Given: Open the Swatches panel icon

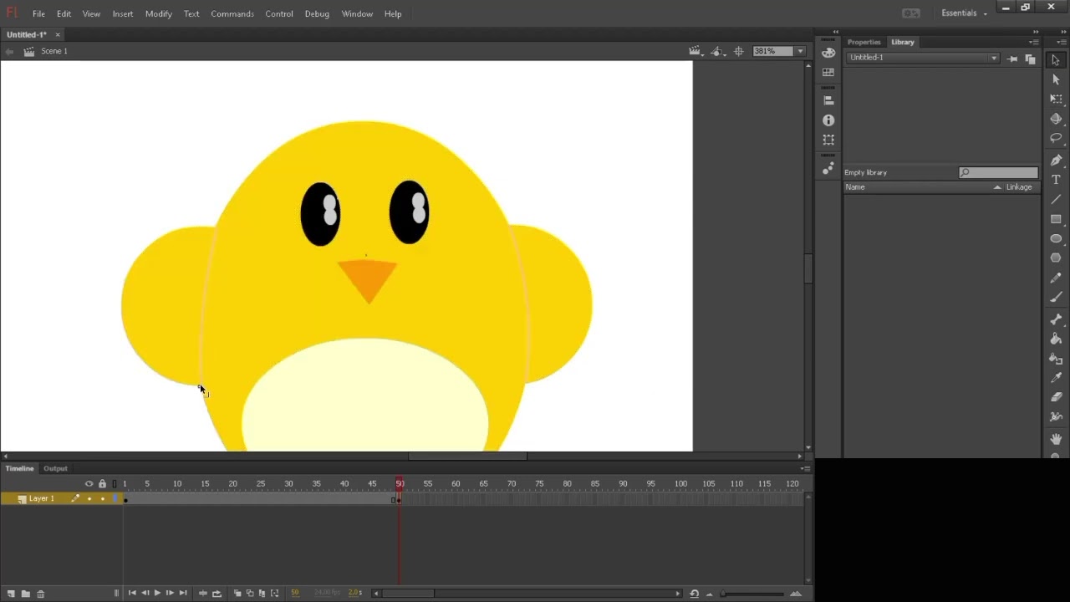Looking at the screenshot, I should pos(828,73).
